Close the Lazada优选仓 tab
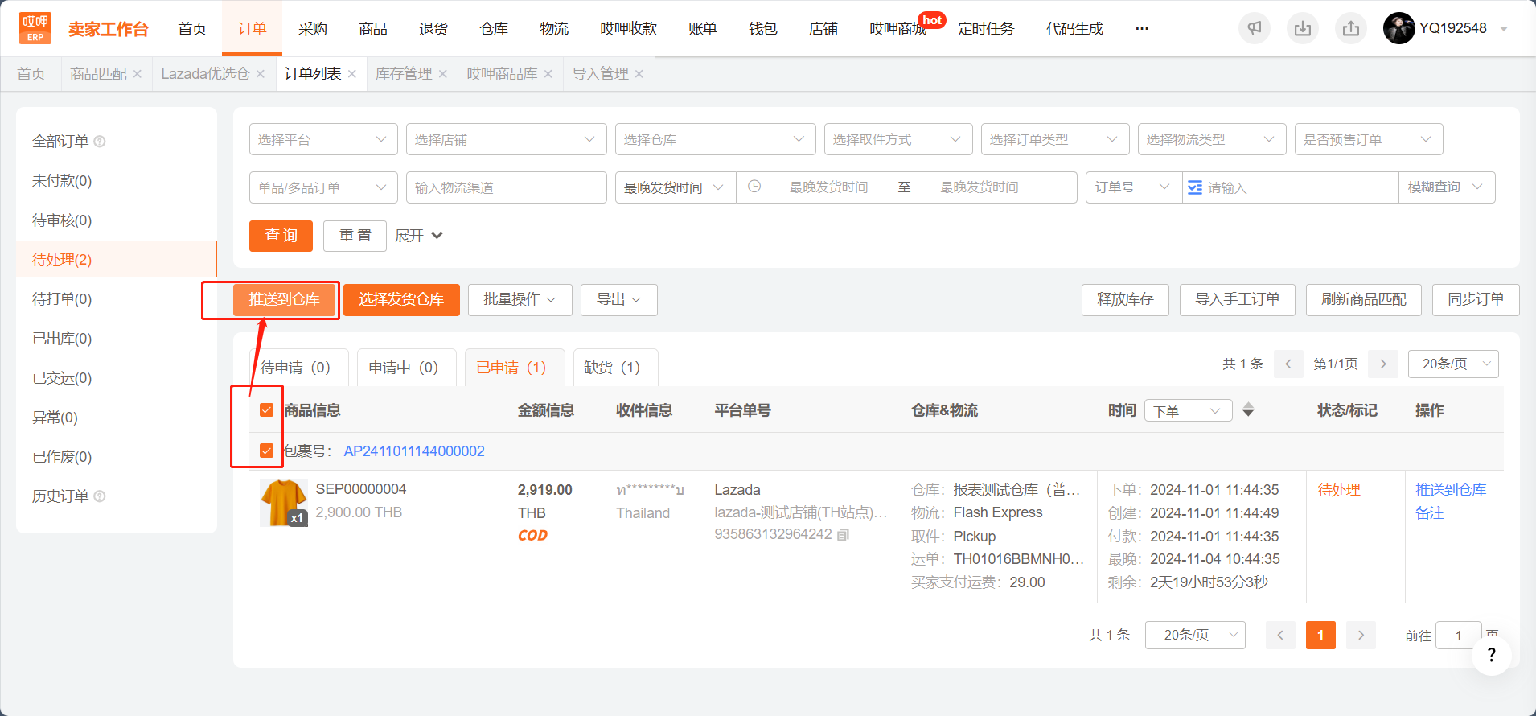This screenshot has width=1536, height=716. [261, 74]
